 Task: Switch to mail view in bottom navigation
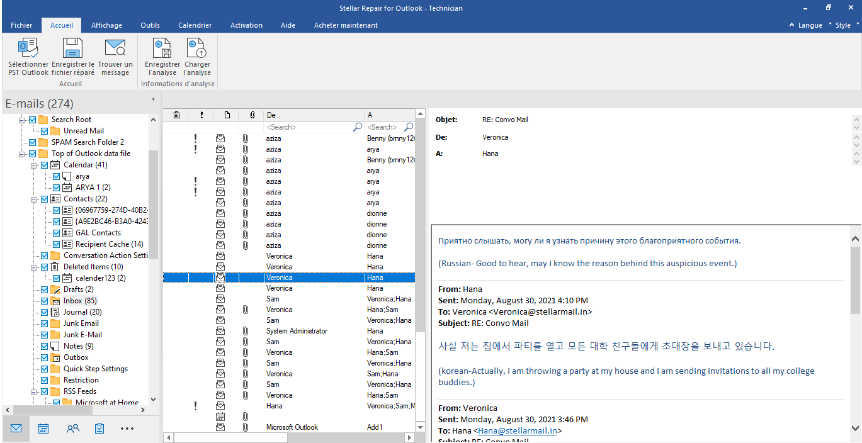pyautogui.click(x=16, y=429)
